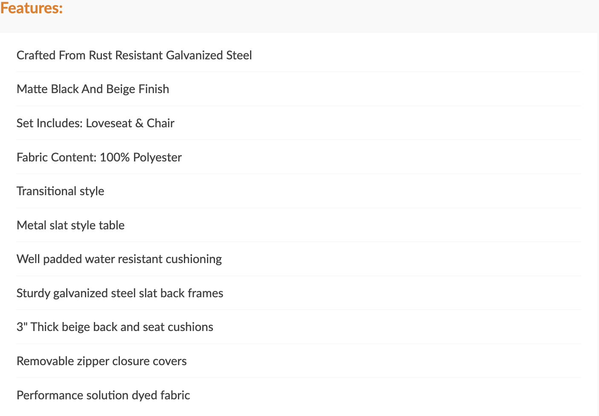Select the "Matte Black And Beige Finish" line

[93, 89]
